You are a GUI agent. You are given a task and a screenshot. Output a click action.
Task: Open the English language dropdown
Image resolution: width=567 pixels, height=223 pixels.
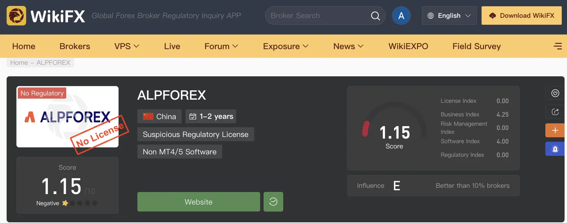pos(449,16)
